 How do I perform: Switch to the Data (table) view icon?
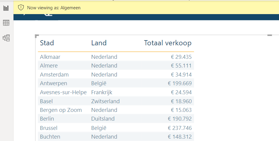[x=6, y=23]
